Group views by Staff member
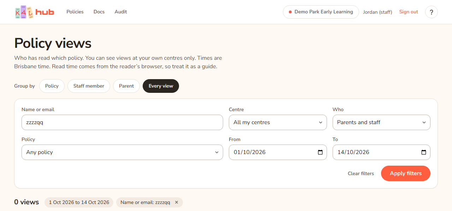This screenshot has width=452, height=211. pyautogui.click(x=89, y=86)
